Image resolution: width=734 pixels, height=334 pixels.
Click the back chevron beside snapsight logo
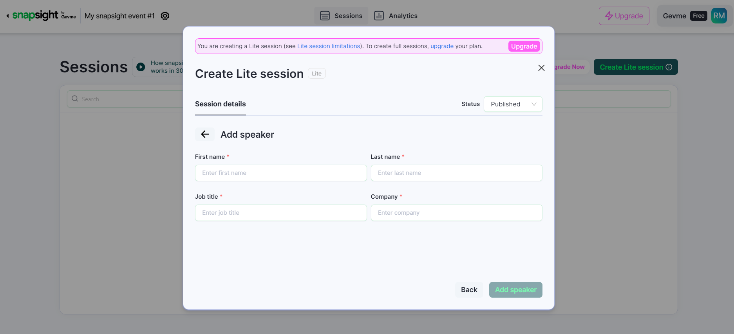tap(7, 16)
